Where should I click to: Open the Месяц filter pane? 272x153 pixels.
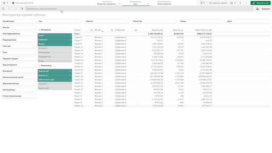tap(201, 21)
